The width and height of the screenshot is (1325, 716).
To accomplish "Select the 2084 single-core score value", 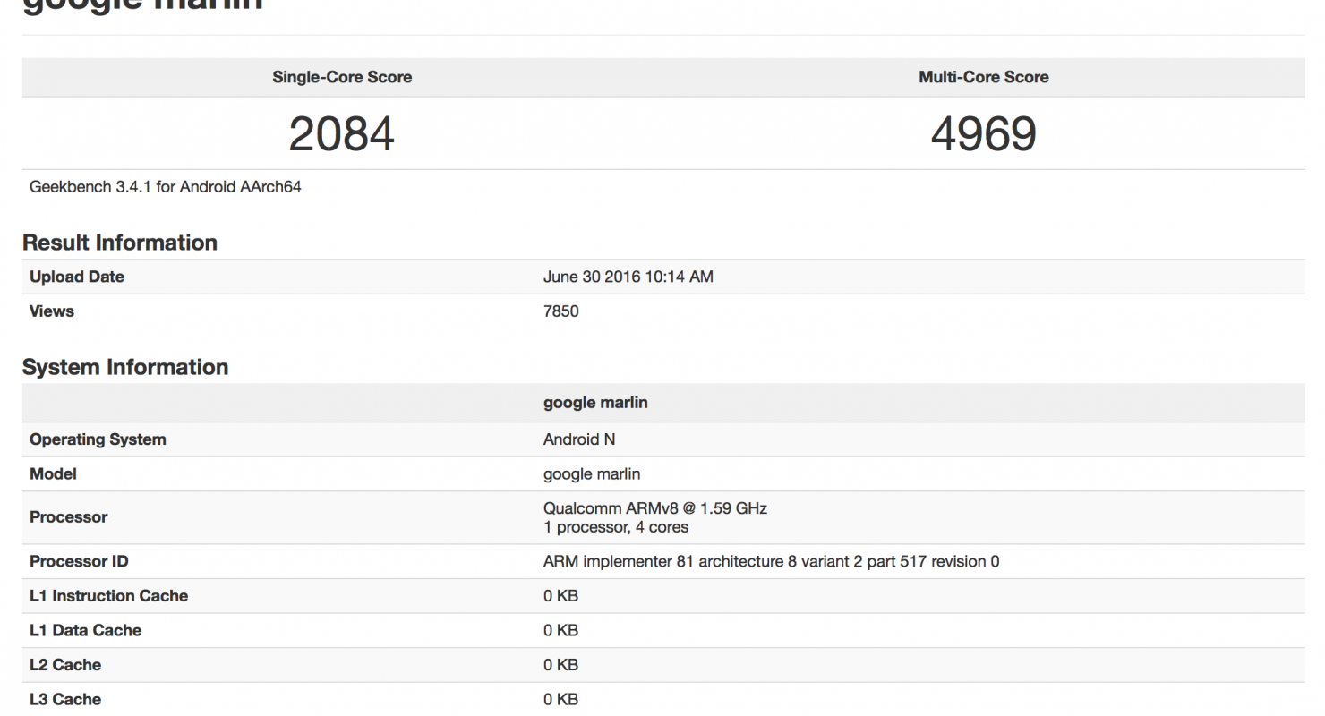I will click(341, 134).
